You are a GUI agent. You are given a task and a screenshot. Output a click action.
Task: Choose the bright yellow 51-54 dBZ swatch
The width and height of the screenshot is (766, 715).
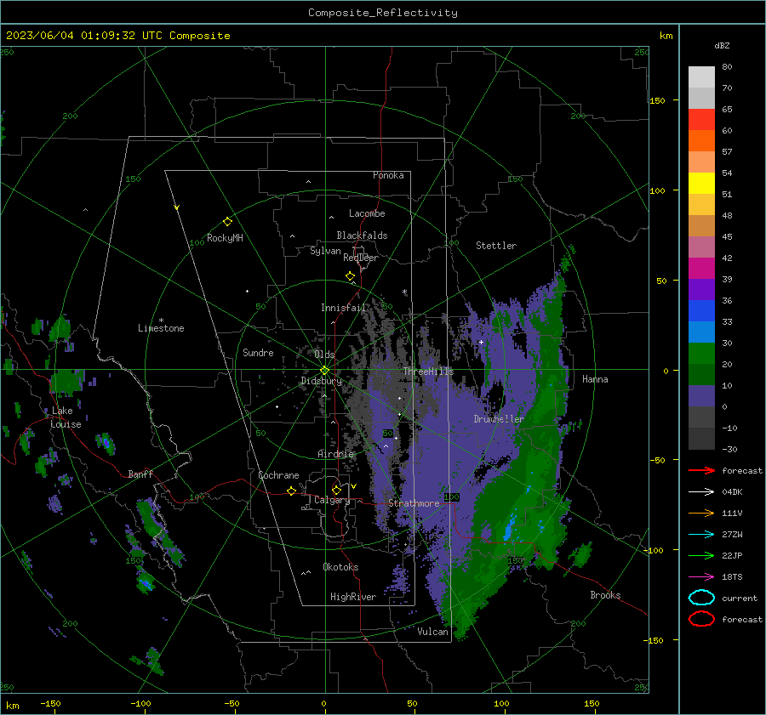click(701, 184)
